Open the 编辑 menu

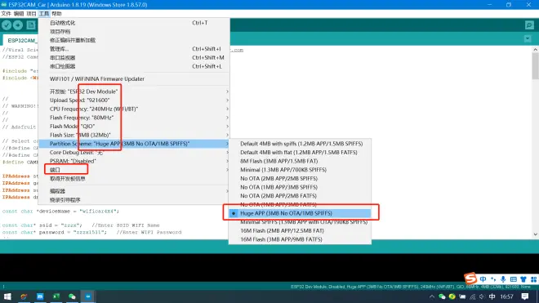pyautogui.click(x=19, y=14)
